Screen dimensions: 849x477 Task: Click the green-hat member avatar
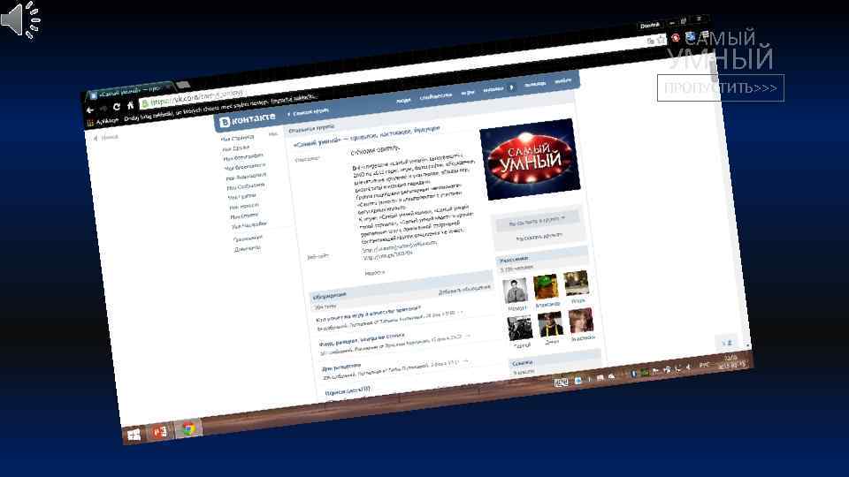click(x=546, y=287)
